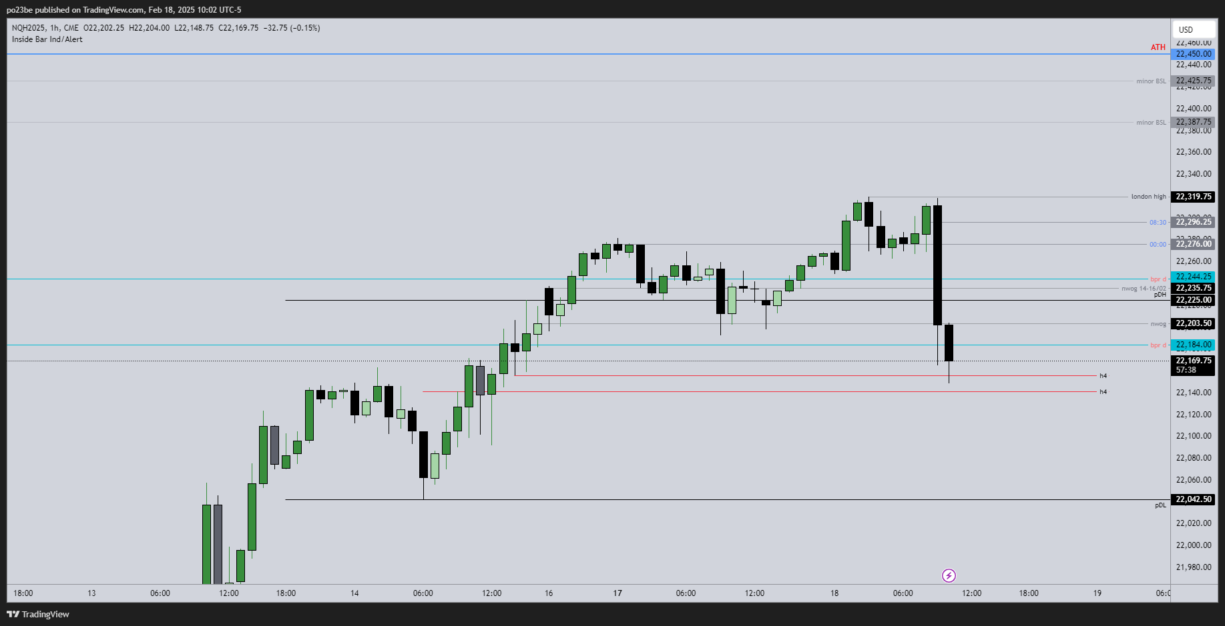Click the 08:30 level label
The height and width of the screenshot is (626, 1225).
point(1158,223)
